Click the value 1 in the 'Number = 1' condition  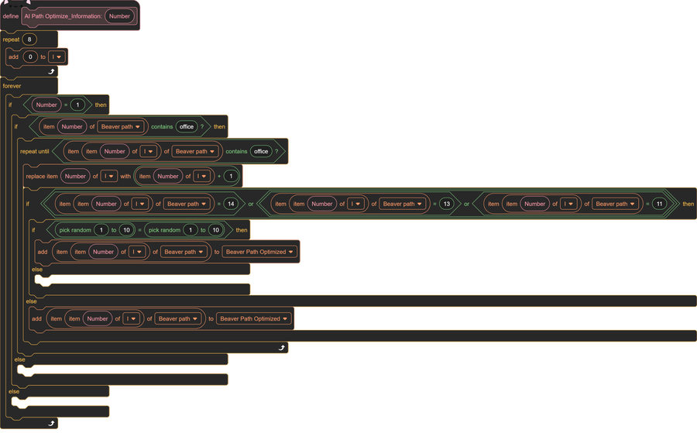77,105
